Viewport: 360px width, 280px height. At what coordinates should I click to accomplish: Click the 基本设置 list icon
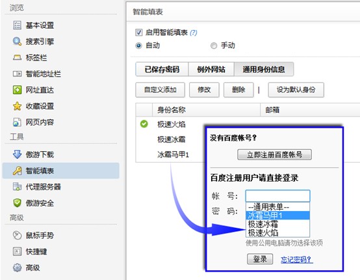(17, 25)
